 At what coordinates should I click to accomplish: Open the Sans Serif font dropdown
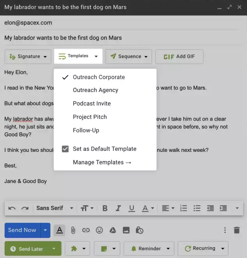click(55, 208)
